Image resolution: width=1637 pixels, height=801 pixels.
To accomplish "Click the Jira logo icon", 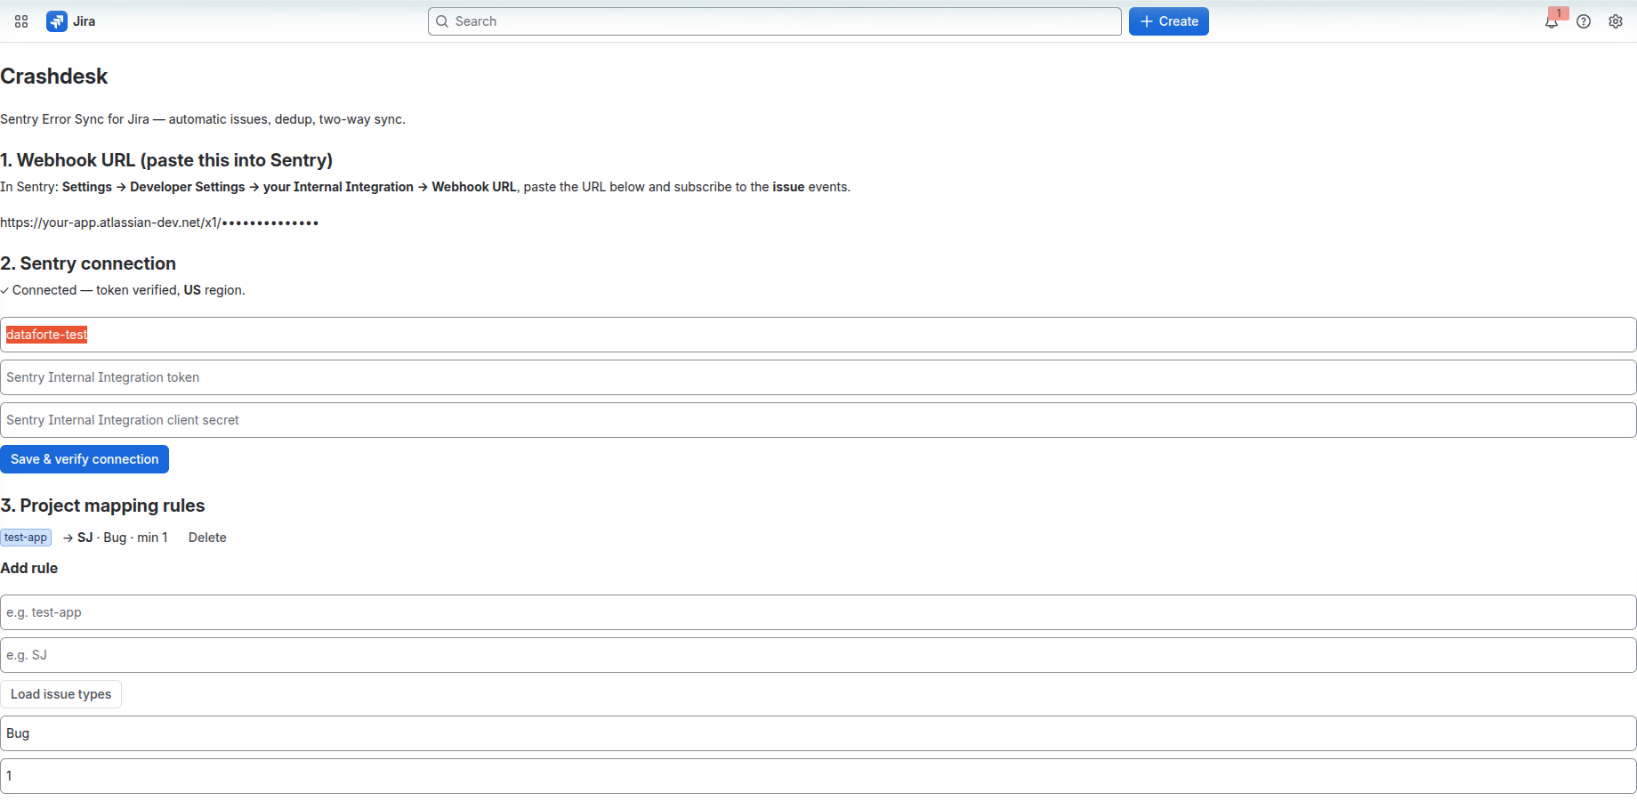I will point(57,21).
